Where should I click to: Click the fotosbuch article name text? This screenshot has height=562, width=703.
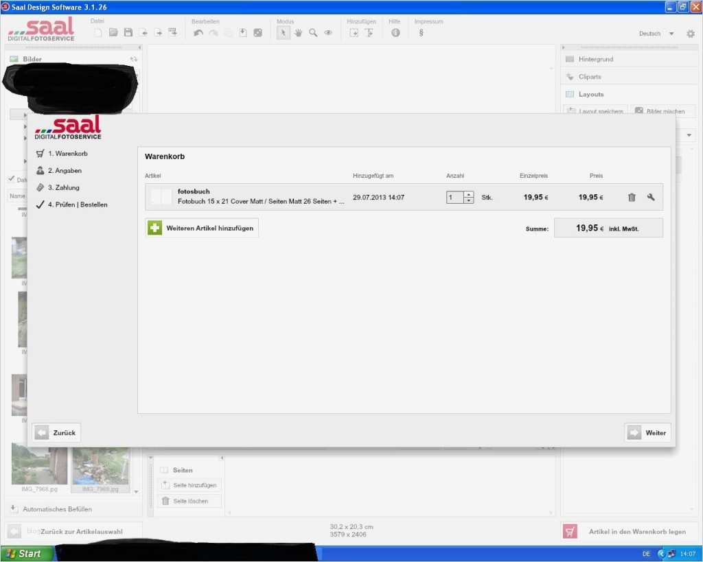194,191
